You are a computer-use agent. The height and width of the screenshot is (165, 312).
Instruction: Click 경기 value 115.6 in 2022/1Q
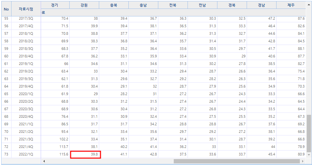pyautogui.click(x=55, y=155)
